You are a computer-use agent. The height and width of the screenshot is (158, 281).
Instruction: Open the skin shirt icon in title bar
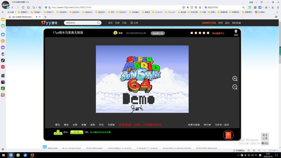click(262, 2)
